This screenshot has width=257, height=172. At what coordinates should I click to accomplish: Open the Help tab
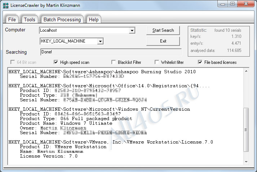pyautogui.click(x=94, y=19)
